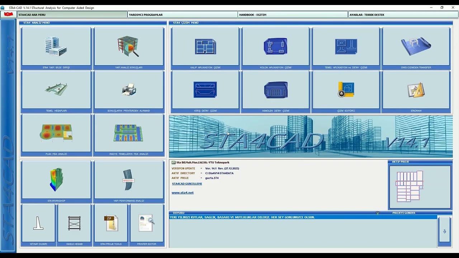This screenshot has height=258, width=459.
Task: Click the down arrow button in announcements
Action: point(444,231)
